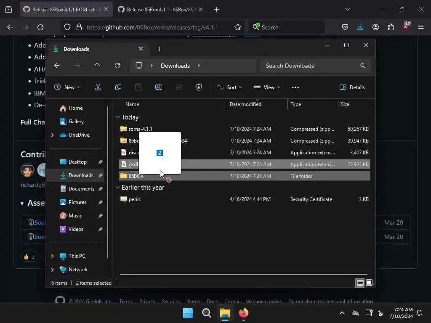Click Firefox icon in the taskbar
Image resolution: width=431 pixels, height=323 pixels.
pyautogui.click(x=244, y=313)
